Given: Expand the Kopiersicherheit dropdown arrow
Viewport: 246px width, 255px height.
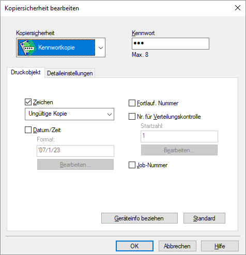Looking at the screenshot, I should [101, 47].
